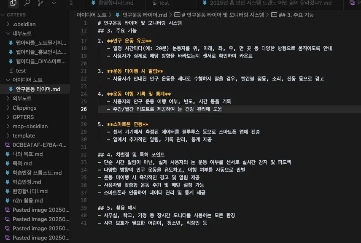
Task: Expand the .obsidian folder
Action: tap(24, 24)
